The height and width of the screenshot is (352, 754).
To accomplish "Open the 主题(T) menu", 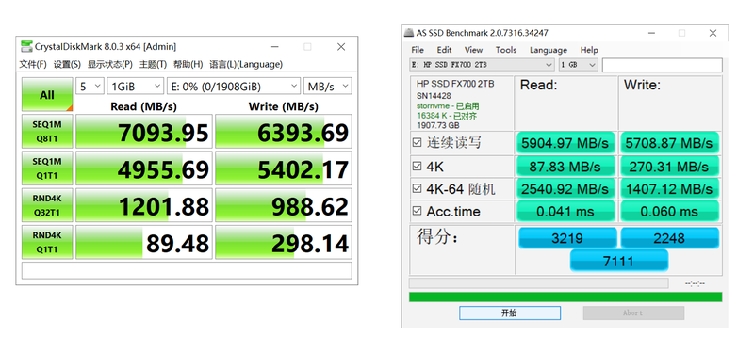I will point(153,64).
